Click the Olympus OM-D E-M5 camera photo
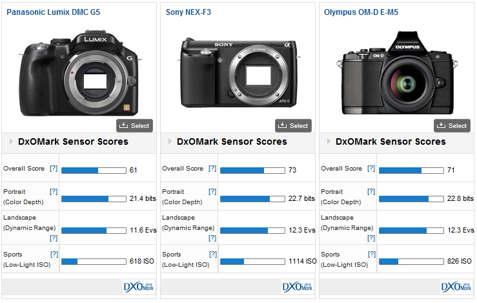The height and width of the screenshot is (303, 477). click(x=397, y=73)
